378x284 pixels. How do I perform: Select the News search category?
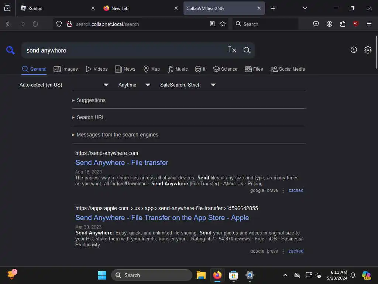(x=125, y=69)
